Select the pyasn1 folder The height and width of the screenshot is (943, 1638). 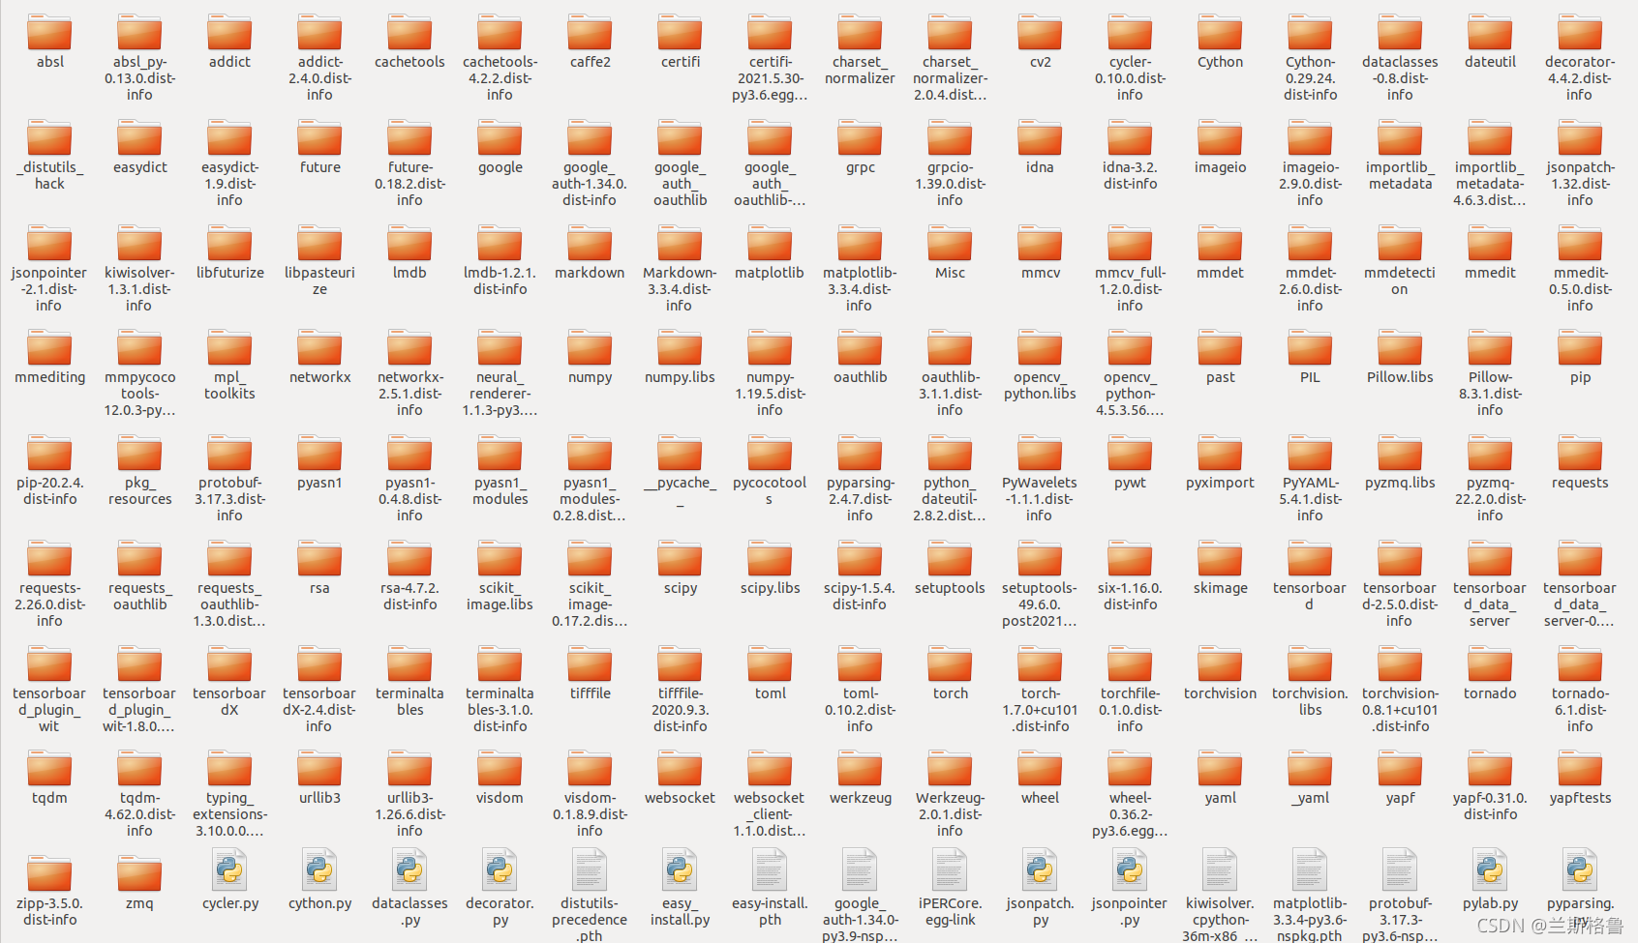(319, 454)
